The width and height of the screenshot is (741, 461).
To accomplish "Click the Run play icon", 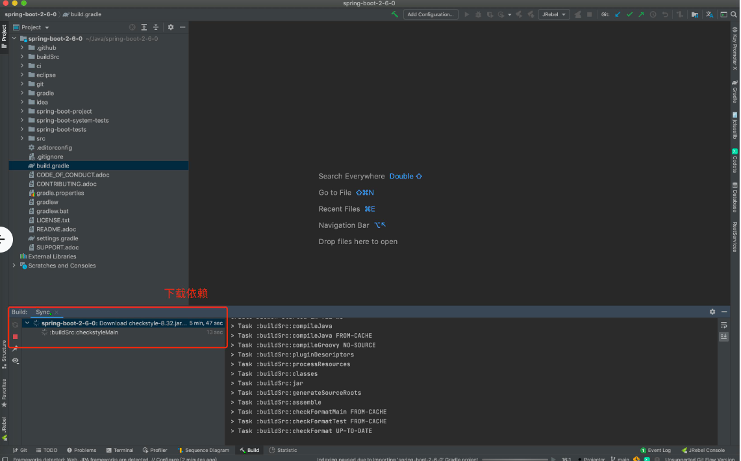I will click(x=466, y=15).
